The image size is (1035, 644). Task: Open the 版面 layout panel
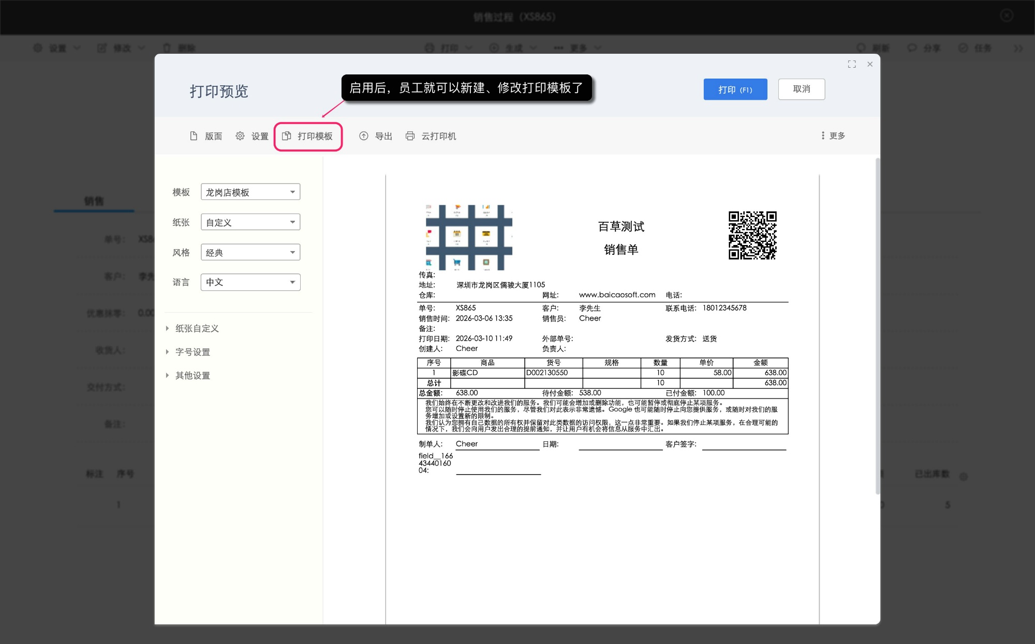205,136
